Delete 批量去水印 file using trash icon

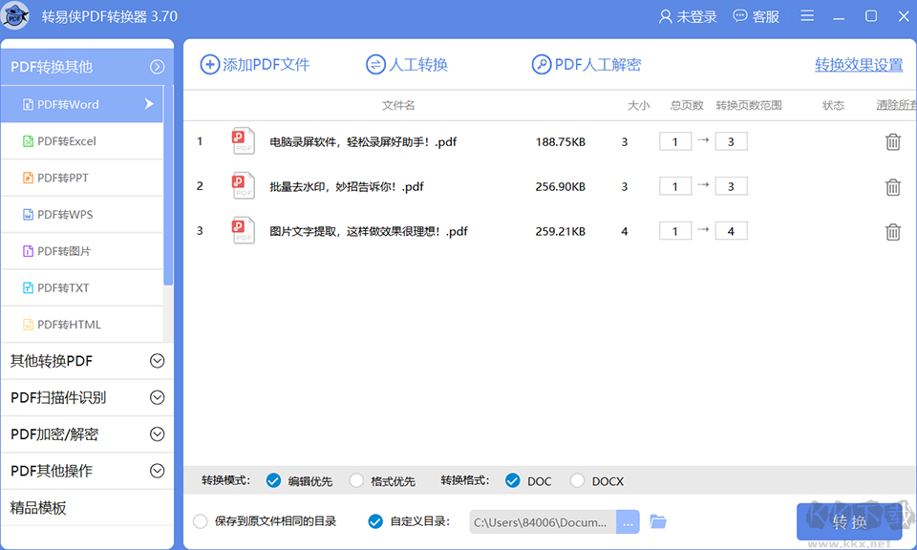(893, 185)
